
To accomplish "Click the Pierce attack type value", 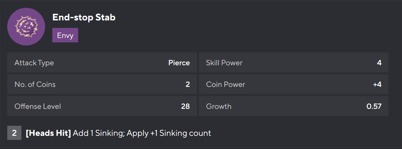I will click(x=179, y=63).
